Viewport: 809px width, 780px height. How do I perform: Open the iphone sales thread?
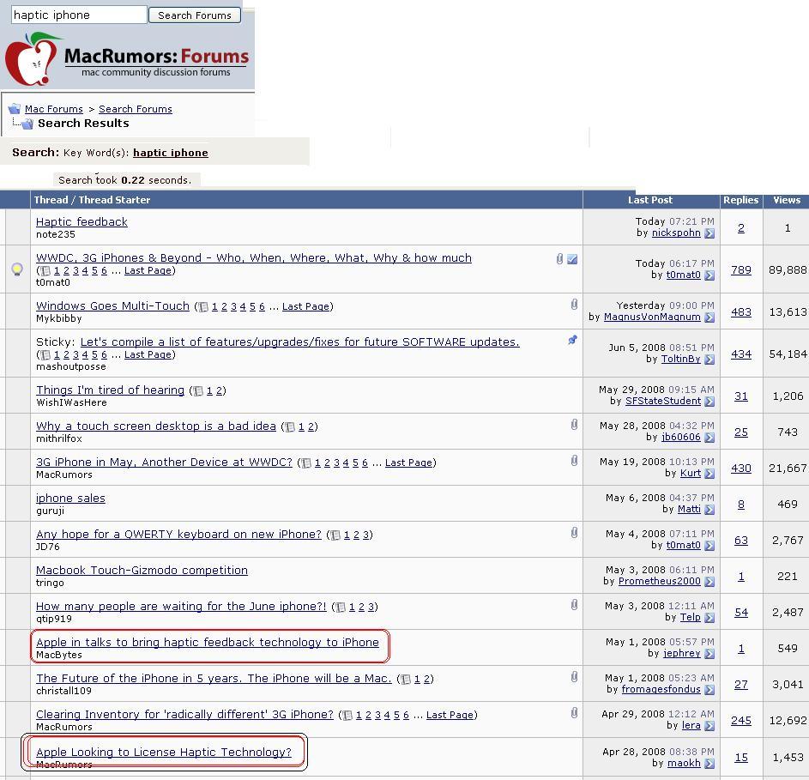tap(70, 499)
